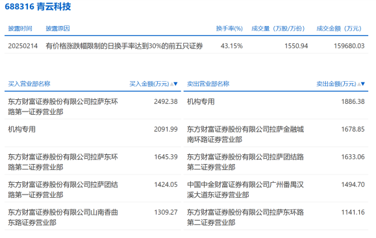Sort ascending by 买入金额 arrow
Viewport: 376px width, 238px height.
[x=171, y=84]
